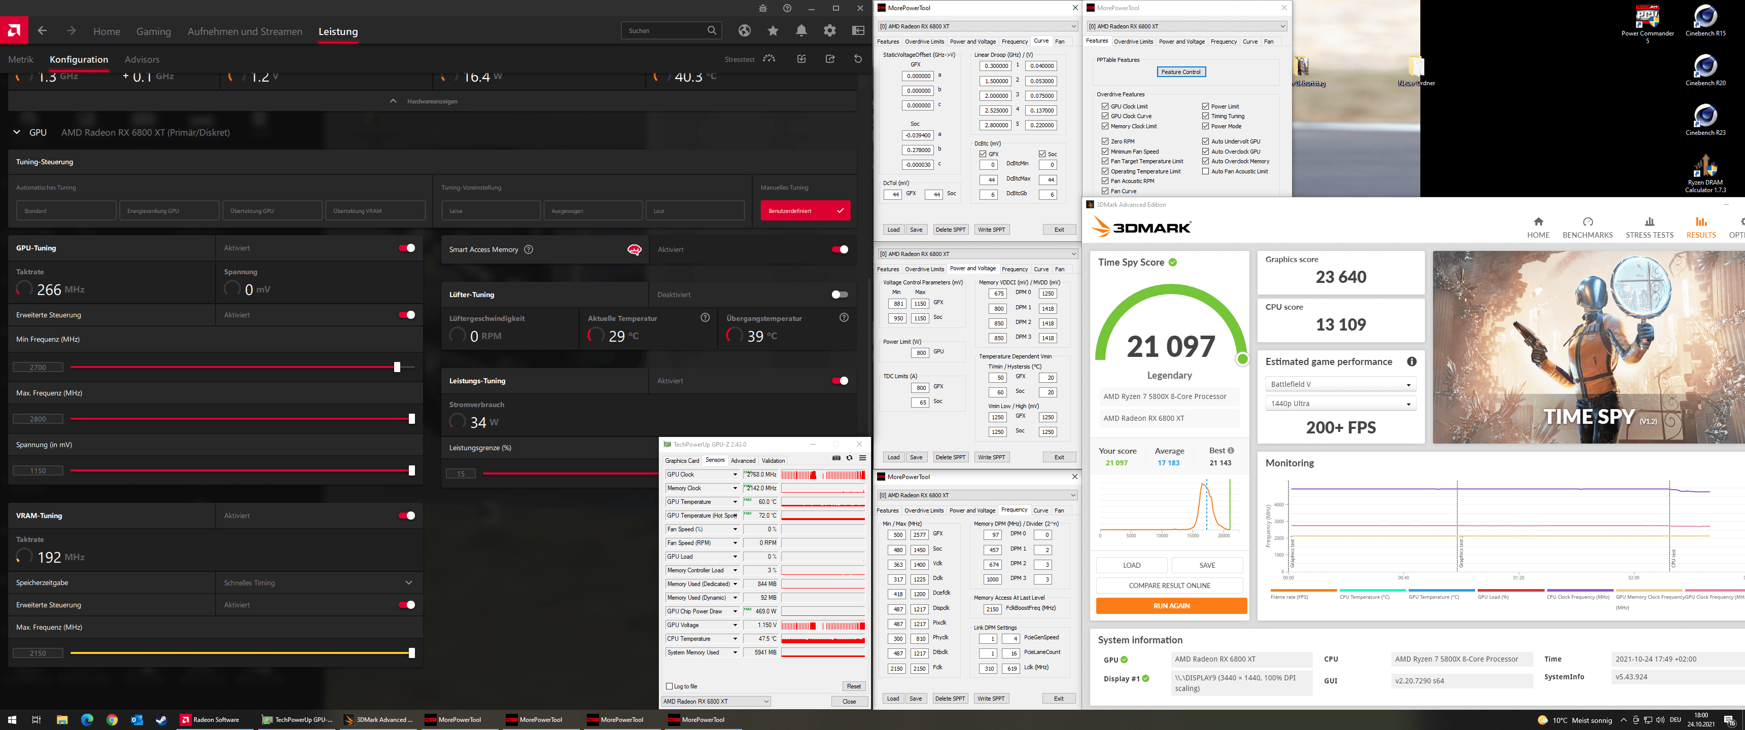Open 3DMark STRESS TESTS section
Screen dimensions: 1745x730
[x=1650, y=228]
